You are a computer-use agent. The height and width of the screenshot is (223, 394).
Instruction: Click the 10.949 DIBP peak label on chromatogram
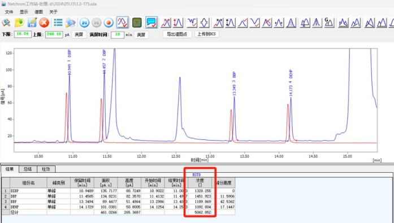70,62
